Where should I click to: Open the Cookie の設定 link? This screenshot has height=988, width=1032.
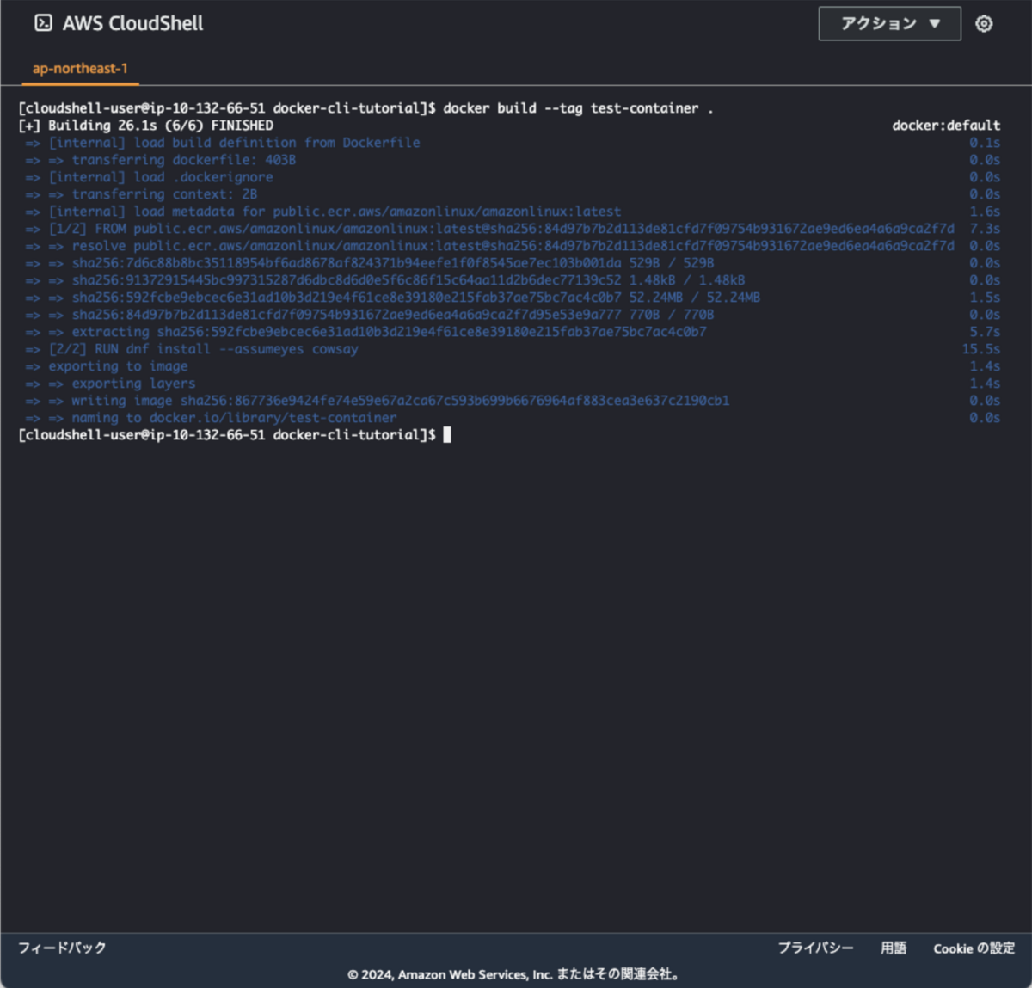click(973, 948)
